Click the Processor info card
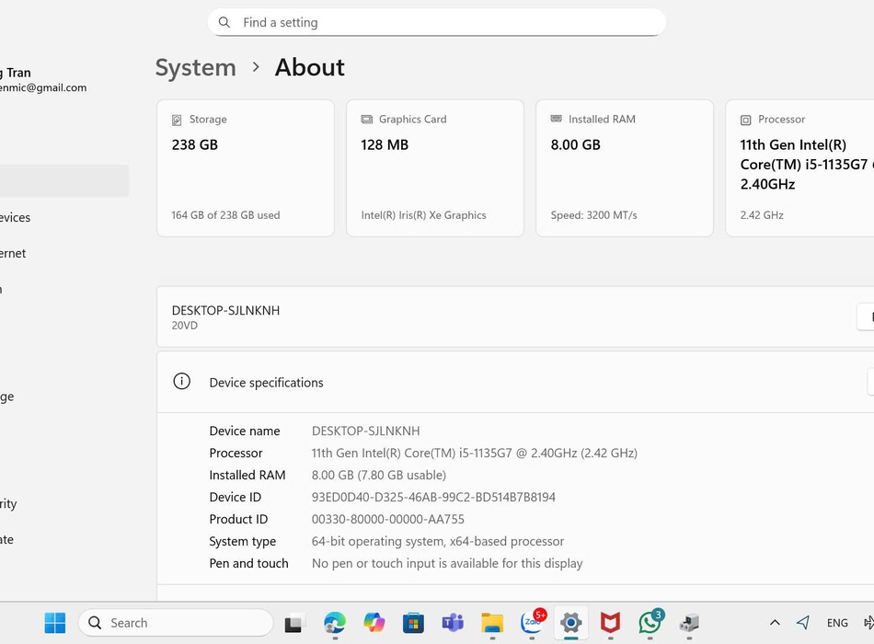874x644 pixels. [799, 167]
